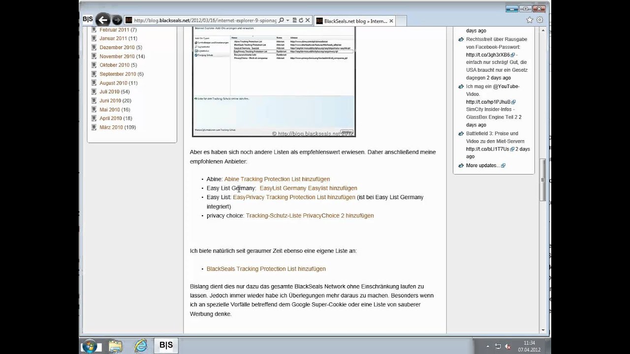This screenshot has width=630, height=354.
Task: Open the http://t.co/bLI1T7Us tweet link
Action: 487,149
